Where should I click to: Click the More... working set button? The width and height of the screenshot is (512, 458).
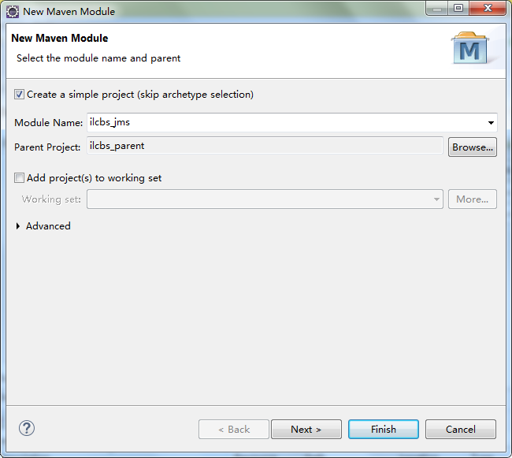pos(473,199)
